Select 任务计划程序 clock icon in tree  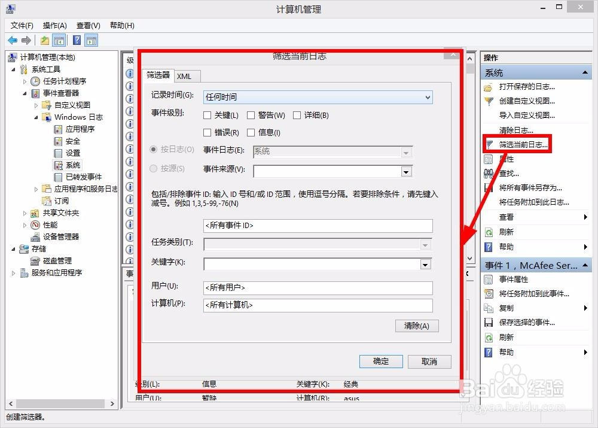pyautogui.click(x=35, y=81)
